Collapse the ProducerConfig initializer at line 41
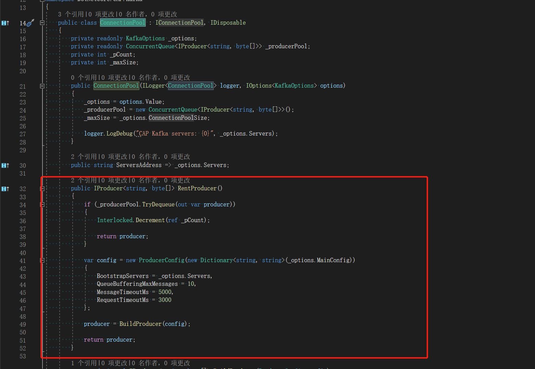Screen dimensions: 535x369 click(42, 260)
